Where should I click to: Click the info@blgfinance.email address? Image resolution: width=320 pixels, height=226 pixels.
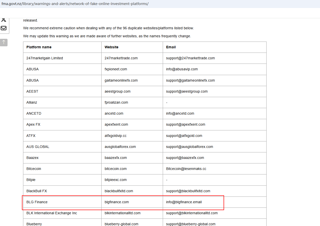[x=184, y=202]
